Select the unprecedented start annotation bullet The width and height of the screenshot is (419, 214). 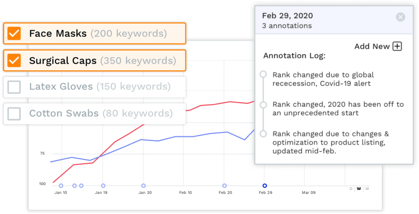(x=264, y=104)
